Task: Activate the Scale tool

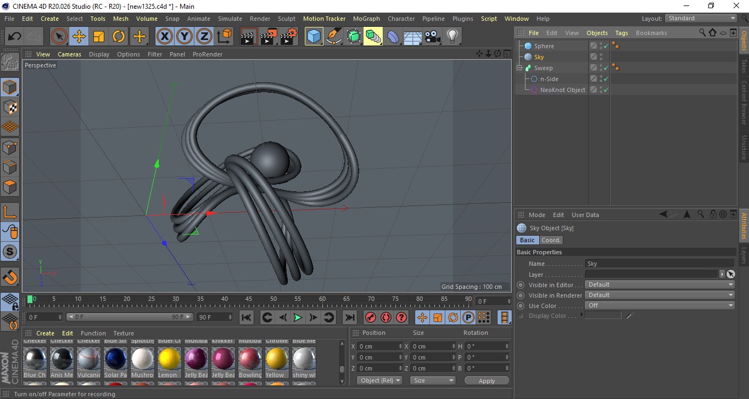Action: tap(99, 37)
